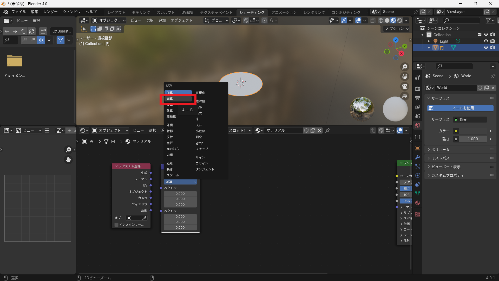Click the Modifier wrench properties icon
This screenshot has height=281, width=499.
pyautogui.click(x=418, y=157)
